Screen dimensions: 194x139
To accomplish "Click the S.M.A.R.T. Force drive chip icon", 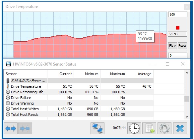I will coord(8,80).
